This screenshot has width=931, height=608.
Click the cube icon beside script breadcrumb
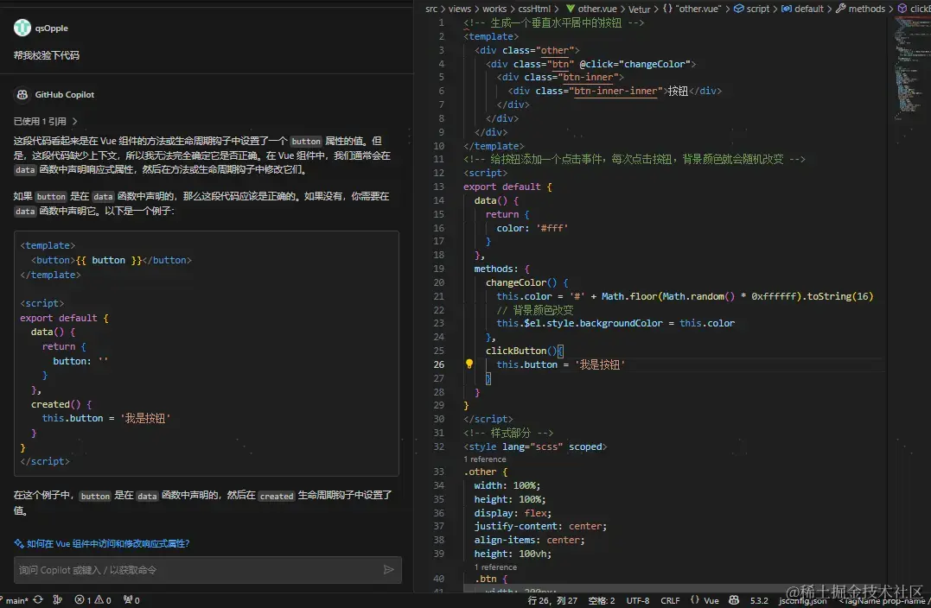[x=738, y=9]
